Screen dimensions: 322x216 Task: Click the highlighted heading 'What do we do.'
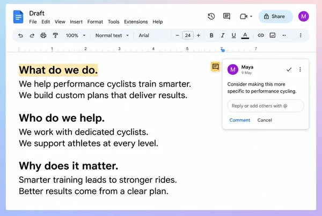58,70
